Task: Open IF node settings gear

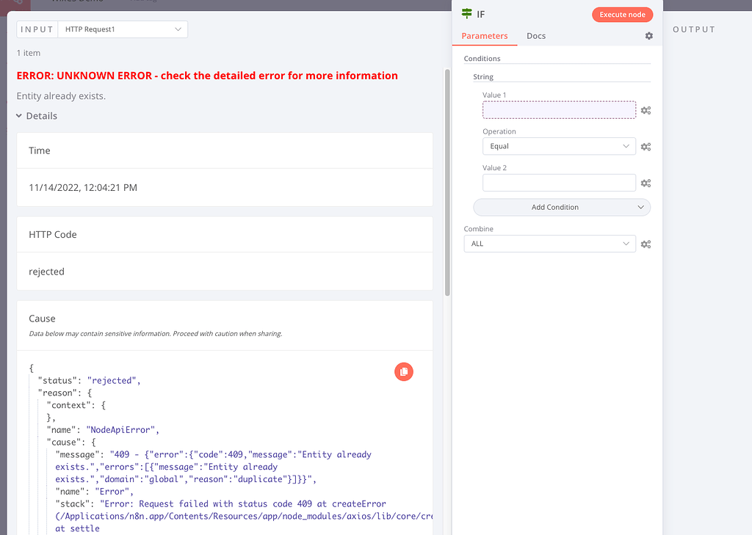Action: (x=648, y=36)
